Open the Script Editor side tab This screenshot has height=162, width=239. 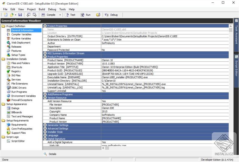(236, 71)
